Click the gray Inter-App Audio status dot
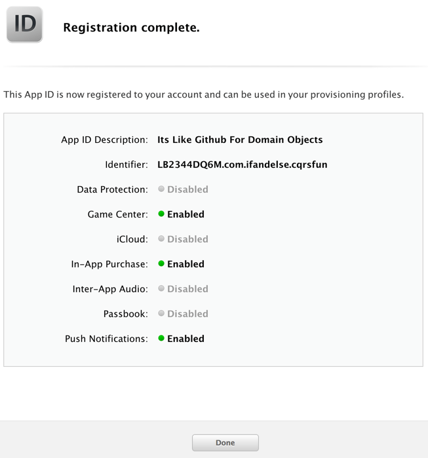The height and width of the screenshot is (458, 428). [161, 288]
